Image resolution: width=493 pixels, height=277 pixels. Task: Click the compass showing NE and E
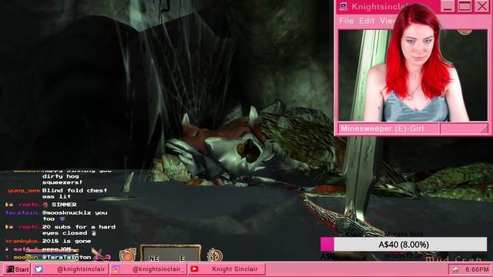coord(170,253)
